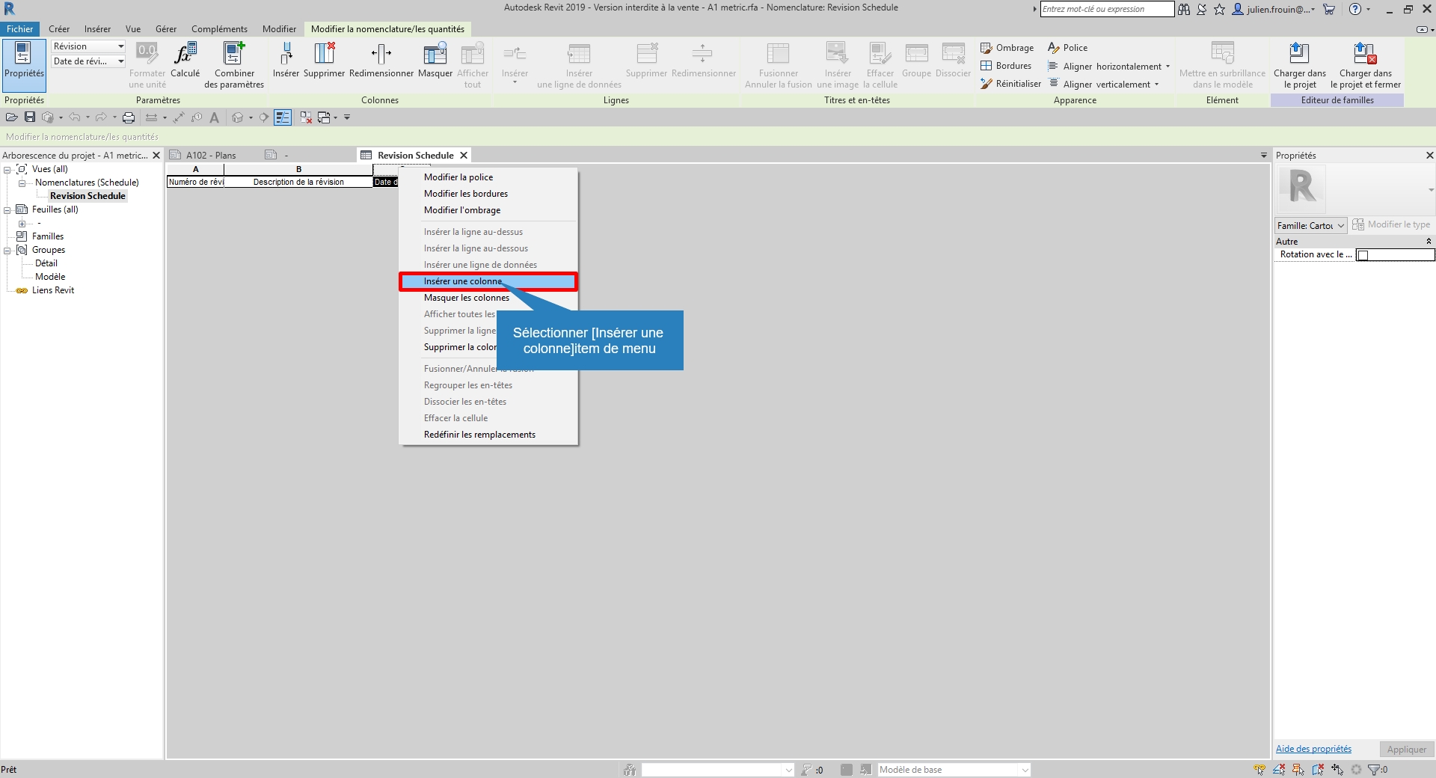Click the keyword search input field
The height and width of the screenshot is (778, 1436).
1106,9
